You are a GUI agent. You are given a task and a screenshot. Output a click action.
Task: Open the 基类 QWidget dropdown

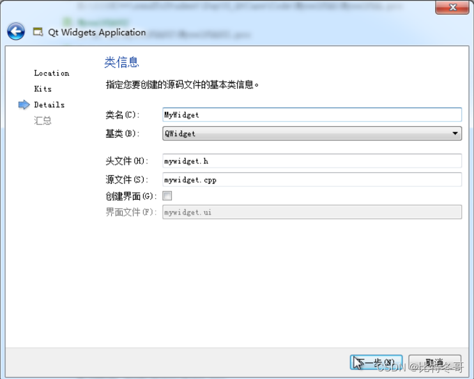[x=312, y=133]
